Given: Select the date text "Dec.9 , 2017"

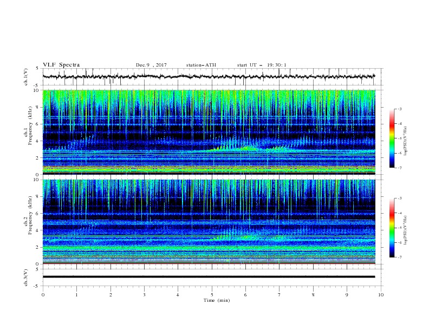Looking at the screenshot, I should point(151,65).
